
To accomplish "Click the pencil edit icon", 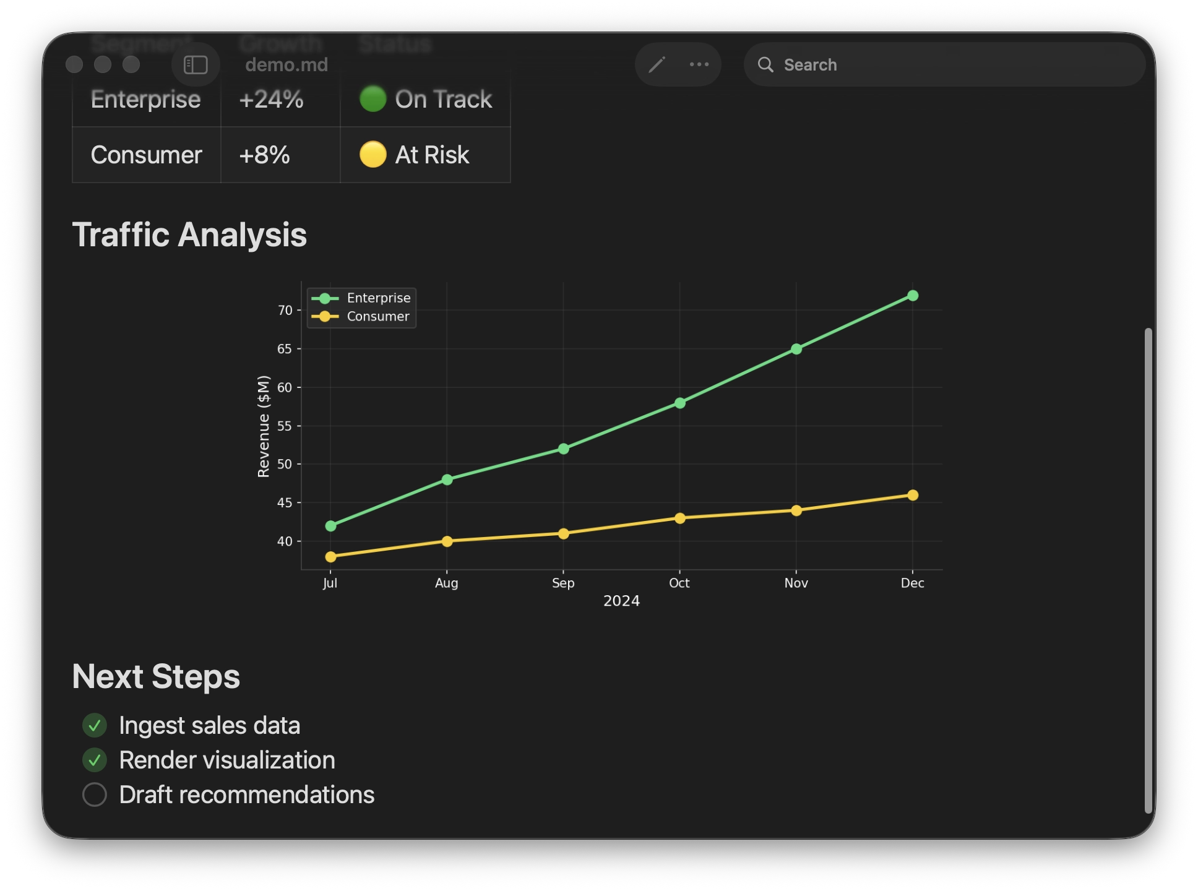I will tap(657, 64).
